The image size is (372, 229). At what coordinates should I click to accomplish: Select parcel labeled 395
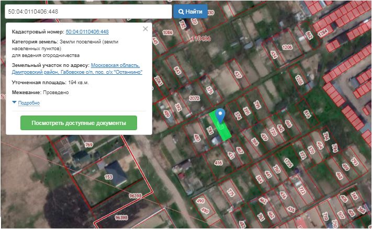coord(246,111)
